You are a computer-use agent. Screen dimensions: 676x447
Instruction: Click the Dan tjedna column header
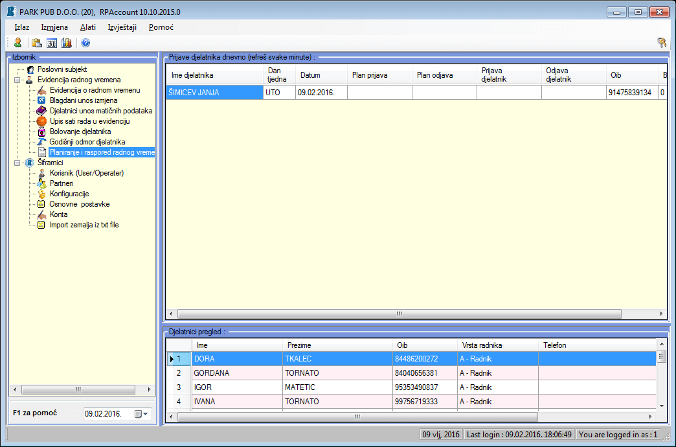[279, 75]
